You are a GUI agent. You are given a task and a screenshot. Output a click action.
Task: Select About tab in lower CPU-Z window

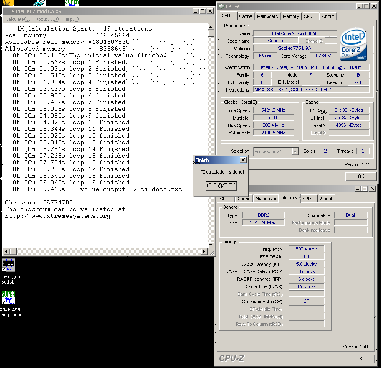click(326, 199)
